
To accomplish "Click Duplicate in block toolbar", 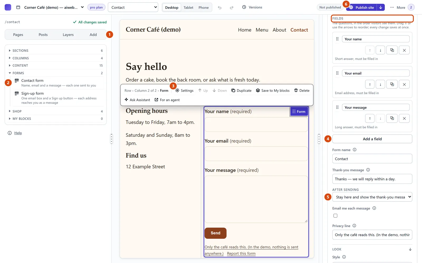I will (241, 90).
